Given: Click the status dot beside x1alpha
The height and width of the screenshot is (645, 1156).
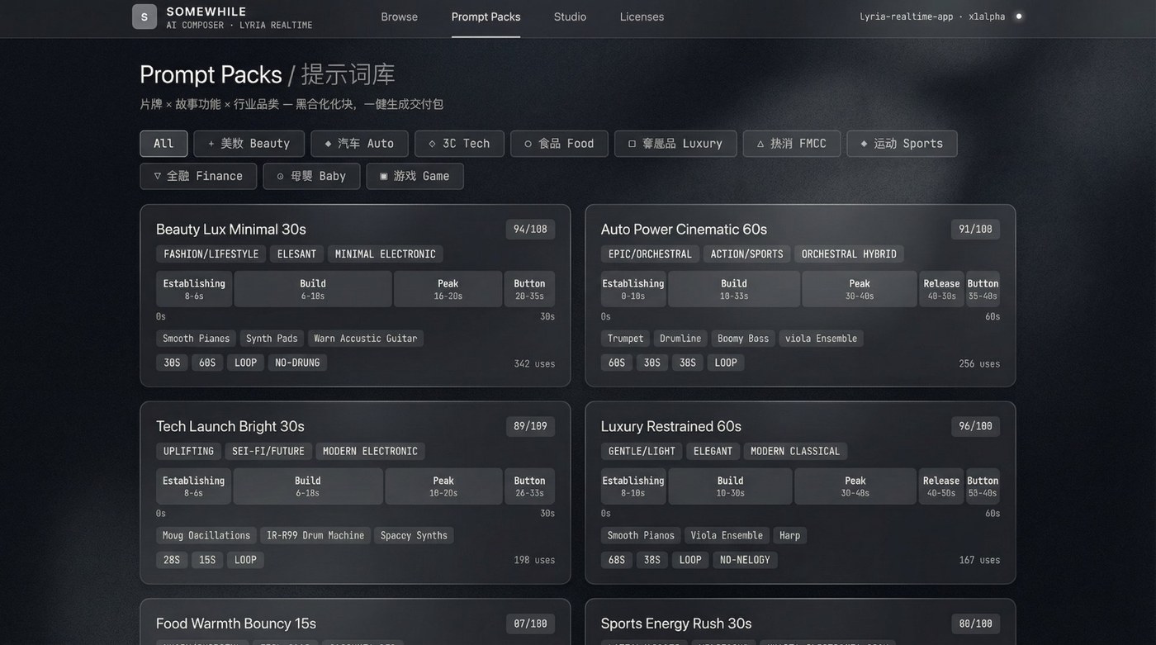Looking at the screenshot, I should pos(1018,16).
